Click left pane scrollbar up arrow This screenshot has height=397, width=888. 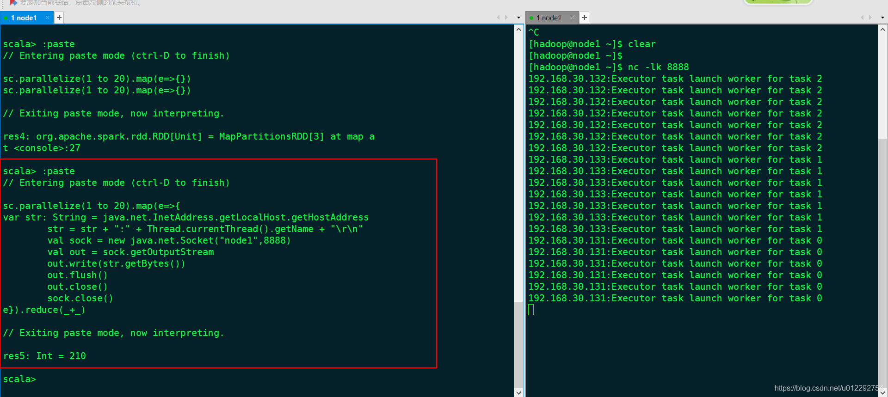518,29
